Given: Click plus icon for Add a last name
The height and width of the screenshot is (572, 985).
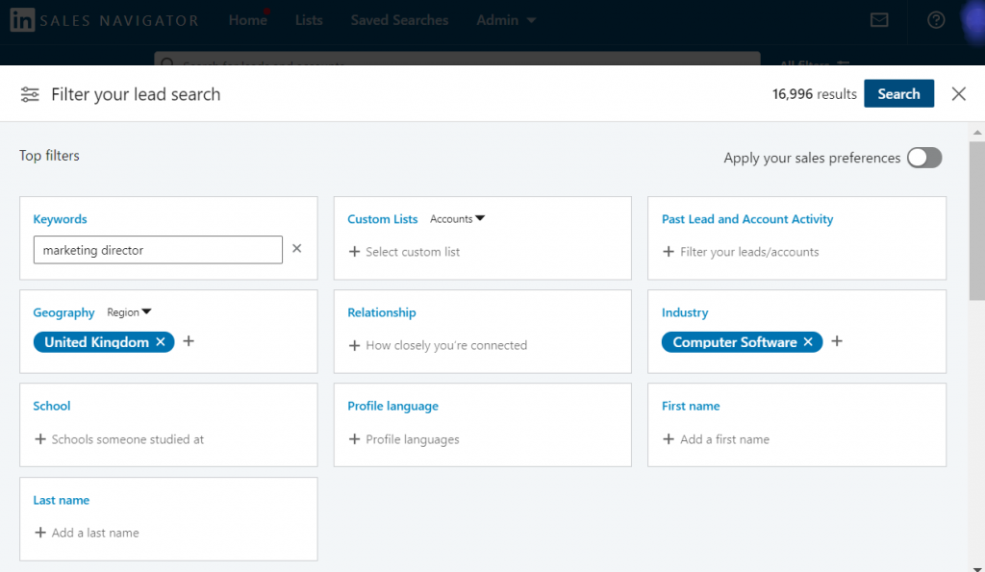Looking at the screenshot, I should [x=40, y=533].
